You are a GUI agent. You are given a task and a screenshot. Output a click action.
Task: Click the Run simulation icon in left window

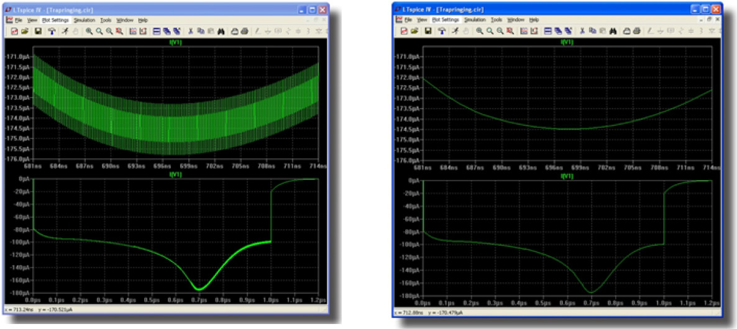coord(65,31)
